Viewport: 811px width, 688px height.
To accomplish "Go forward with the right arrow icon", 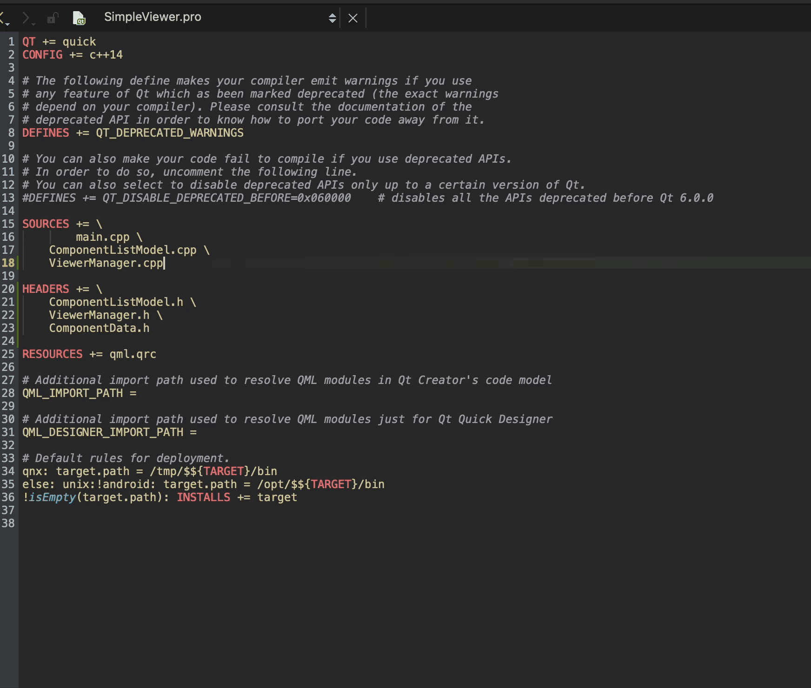I will (28, 19).
